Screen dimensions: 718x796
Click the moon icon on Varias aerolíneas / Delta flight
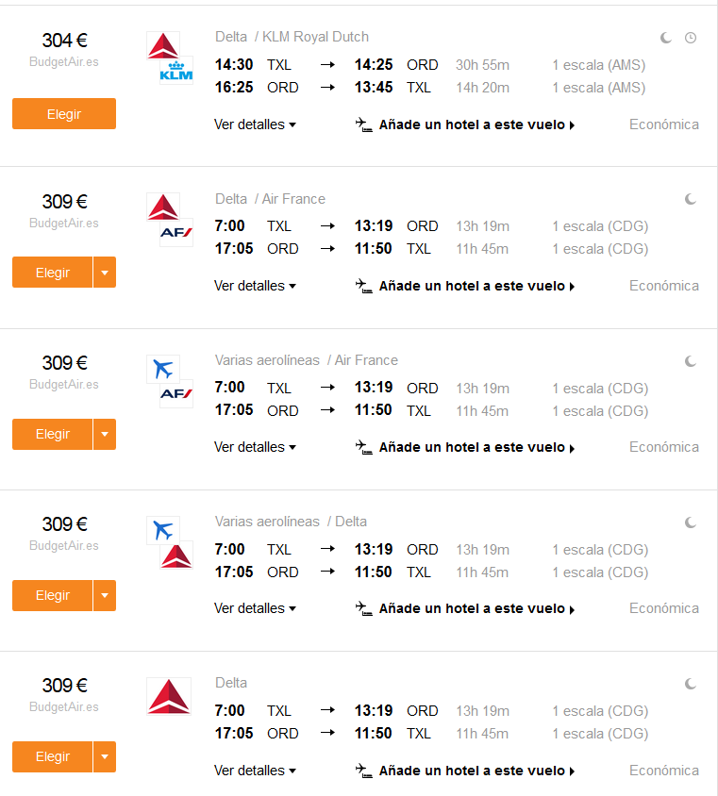(691, 522)
